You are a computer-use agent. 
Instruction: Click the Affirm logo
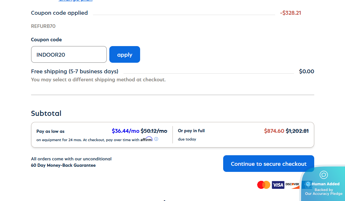tap(146, 139)
